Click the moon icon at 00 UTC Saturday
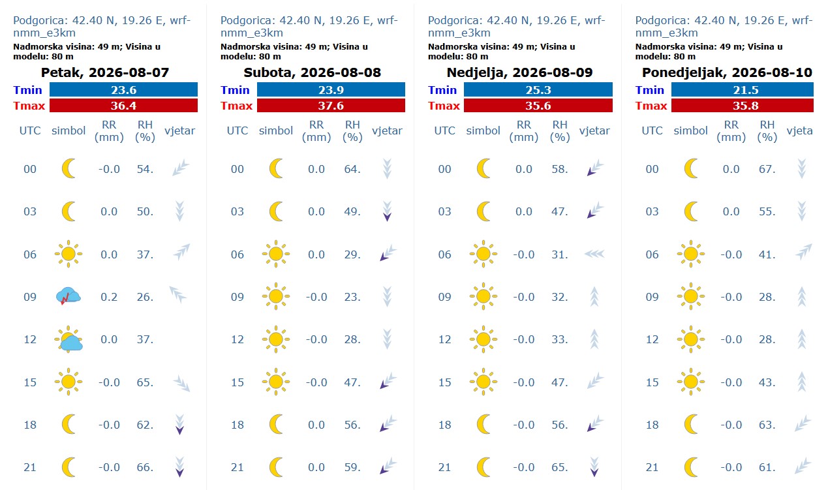This screenshot has height=490, width=828. tap(276, 169)
